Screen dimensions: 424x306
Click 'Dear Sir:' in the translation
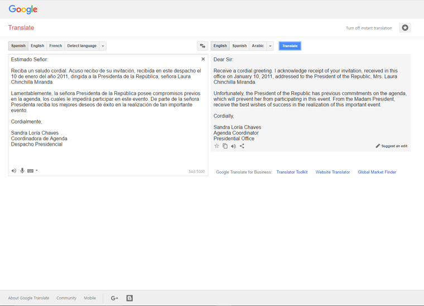point(223,60)
